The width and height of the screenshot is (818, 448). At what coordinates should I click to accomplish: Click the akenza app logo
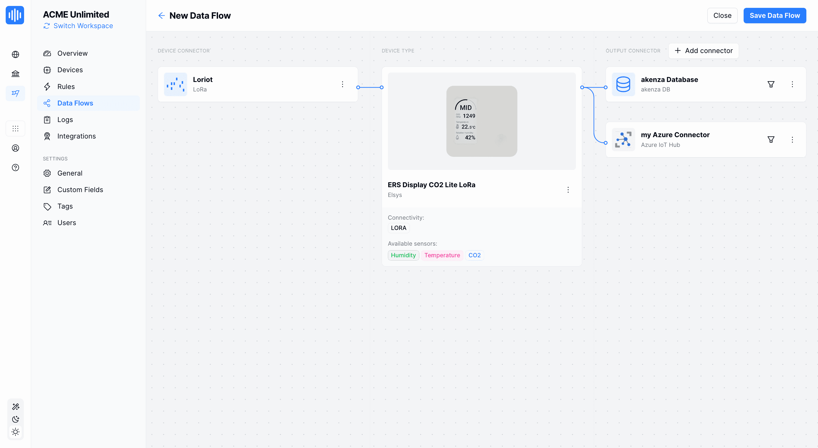15,15
